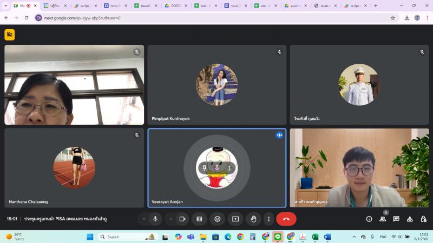Screen dimensions: 433x243
Task: Leave the call with the red hang-up button
Action: coord(286,219)
